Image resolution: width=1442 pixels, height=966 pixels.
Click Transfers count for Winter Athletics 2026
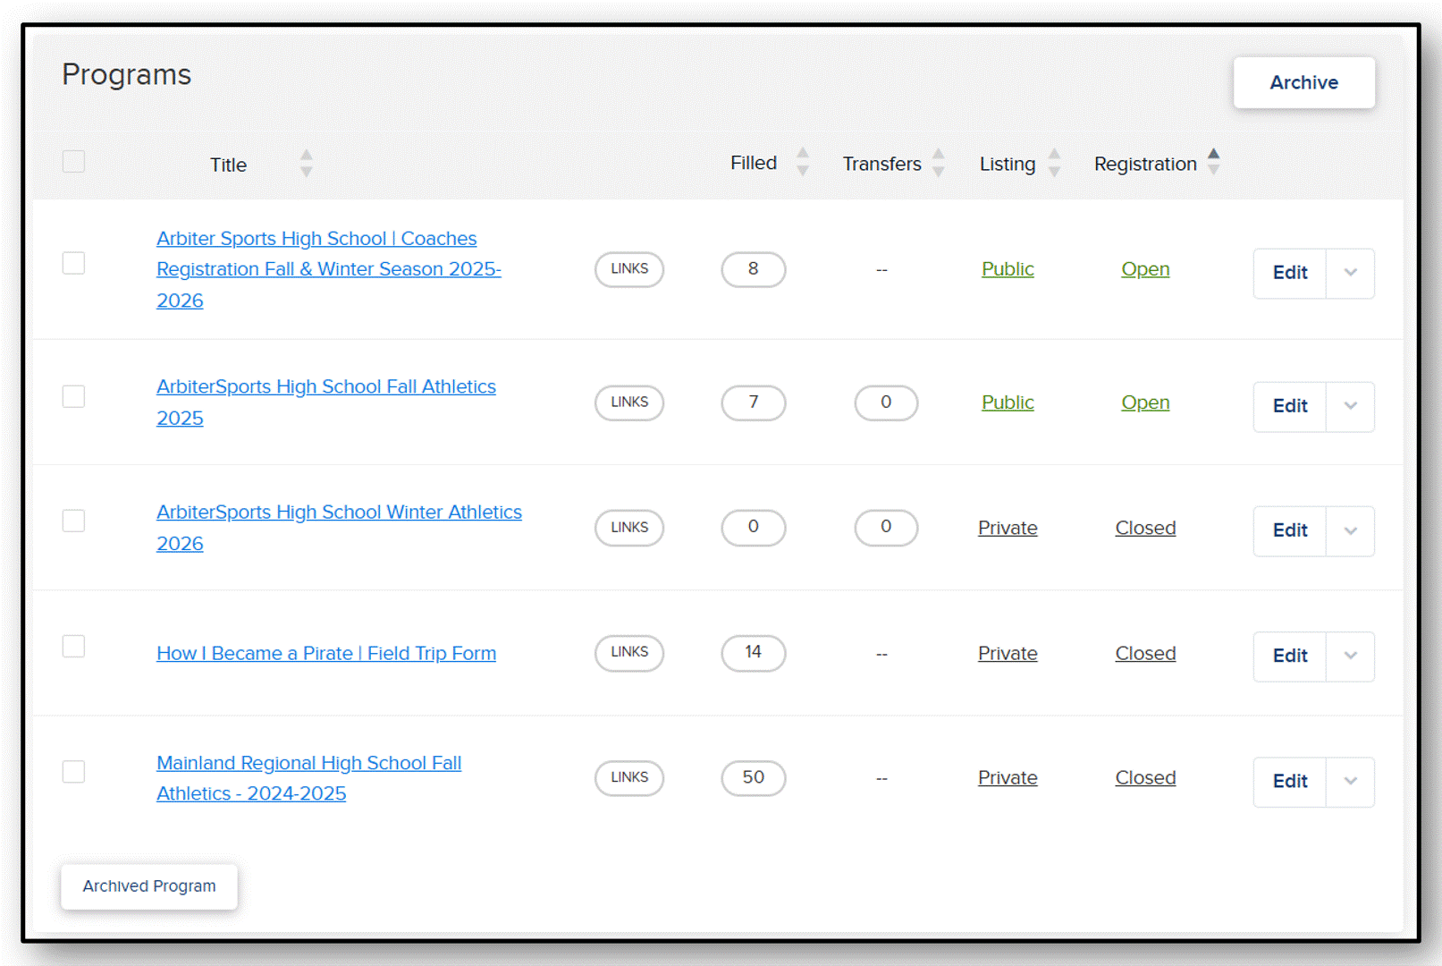pos(886,528)
